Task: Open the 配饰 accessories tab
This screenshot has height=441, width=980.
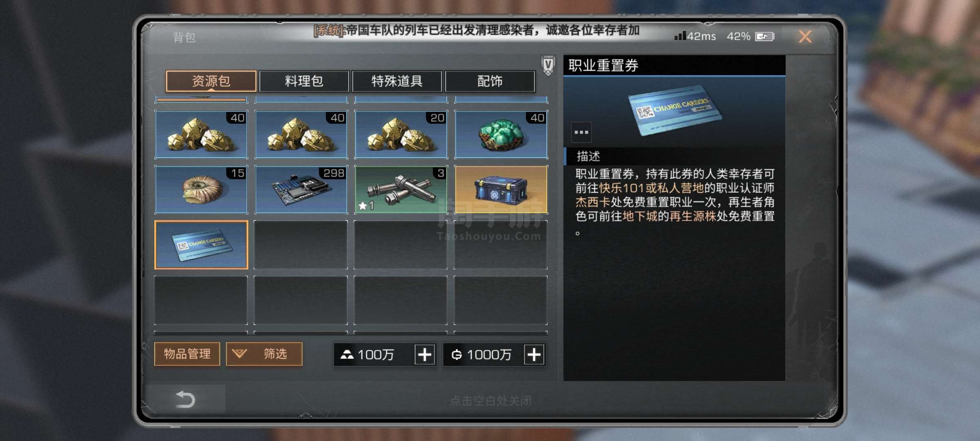Action: click(x=490, y=81)
